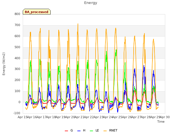
Task: Click the highest blue H peak on Apr 28
Action: [144, 65]
